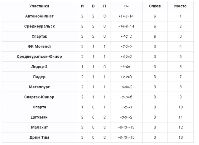Select the Среднеуральск team row name
This screenshot has height=145, width=199.
tap(39, 26)
